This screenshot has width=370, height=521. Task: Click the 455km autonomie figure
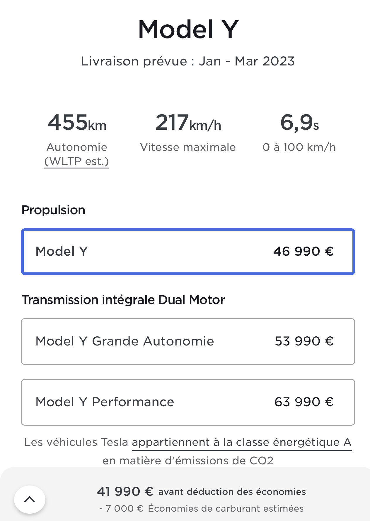tap(77, 122)
